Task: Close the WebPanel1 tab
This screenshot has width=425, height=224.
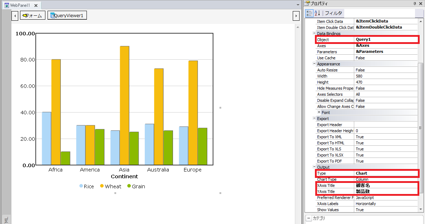Action: coord(36,5)
